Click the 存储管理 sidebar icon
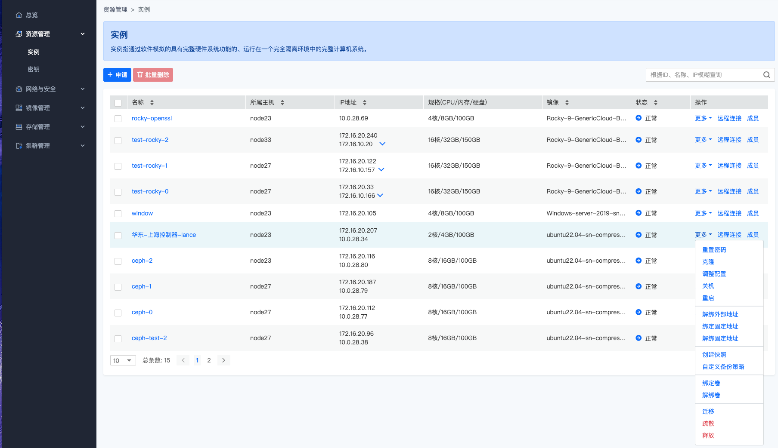 pos(19,127)
